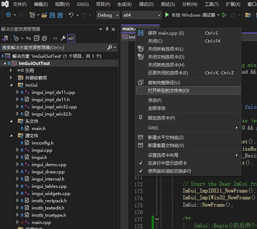257x229 pixels.
Task: Click the find in files folder icon
Action: point(248,15)
